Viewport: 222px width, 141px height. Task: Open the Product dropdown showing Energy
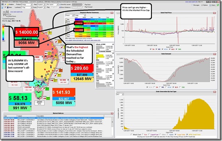pyautogui.click(x=27, y=4)
